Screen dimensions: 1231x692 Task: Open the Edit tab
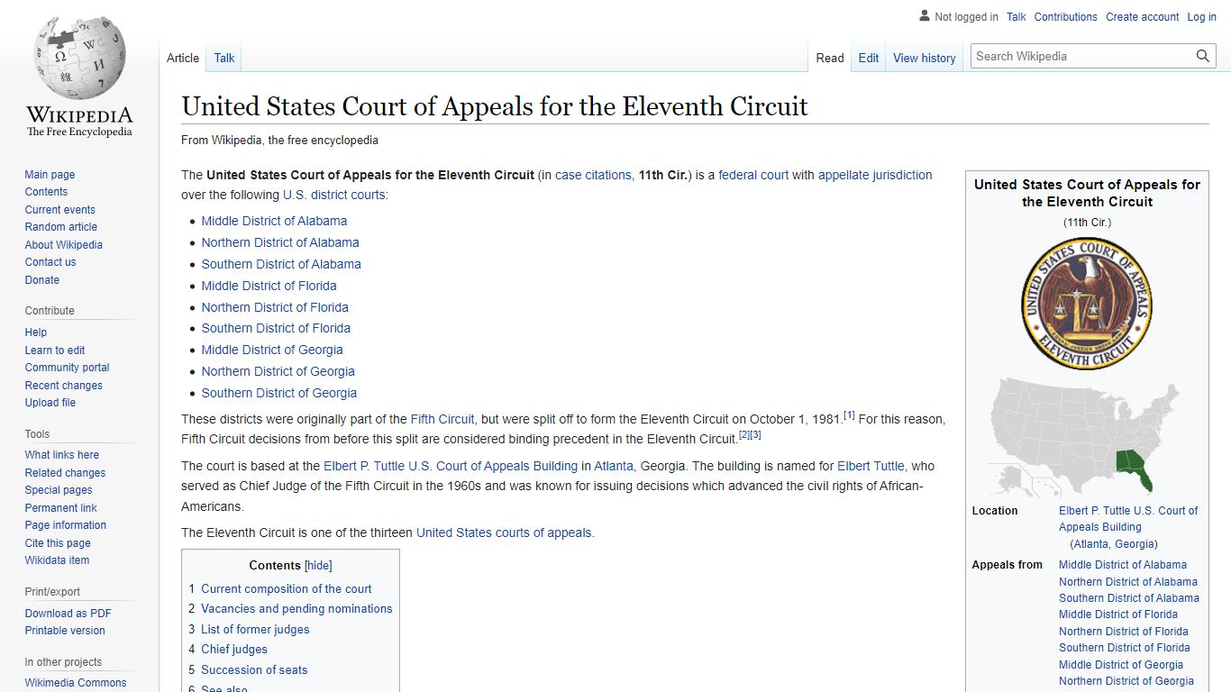869,58
